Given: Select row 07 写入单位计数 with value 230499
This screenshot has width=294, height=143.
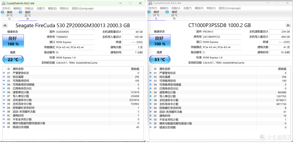Looking at the screenshot, I should [x=71, y=96].
